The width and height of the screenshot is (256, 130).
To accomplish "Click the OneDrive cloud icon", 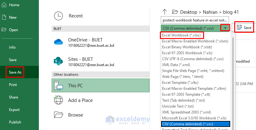I will pyautogui.click(x=58, y=42).
